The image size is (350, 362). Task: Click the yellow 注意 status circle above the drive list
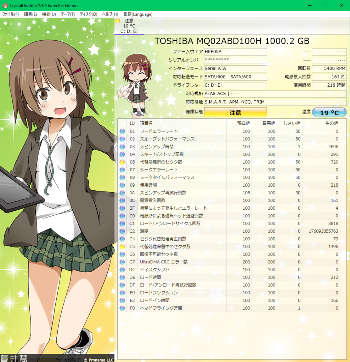(117, 21)
